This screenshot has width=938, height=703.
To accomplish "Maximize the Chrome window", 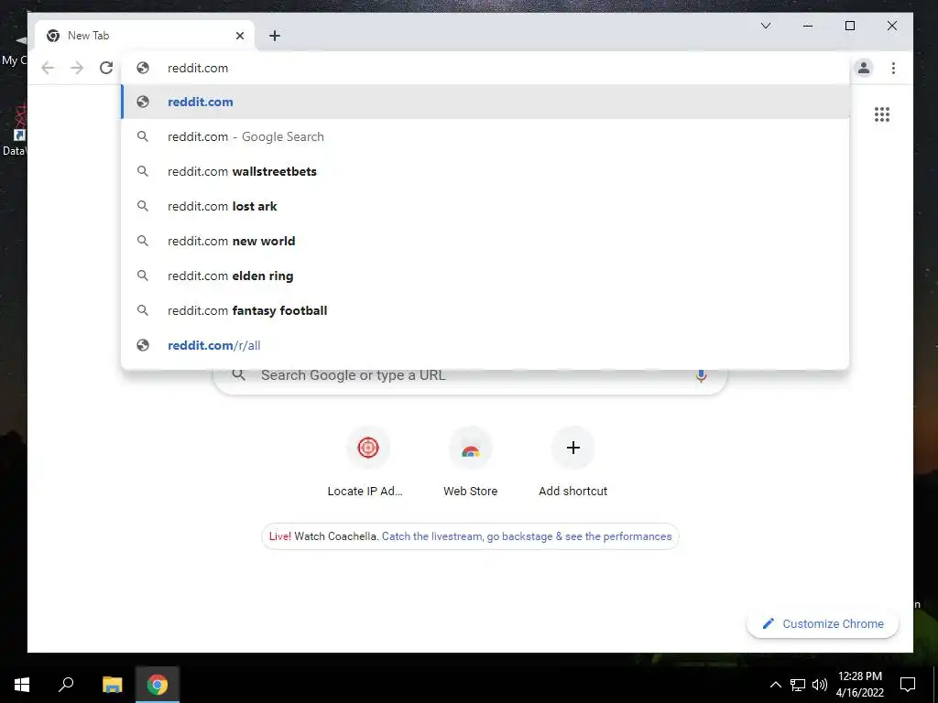I will pos(849,26).
